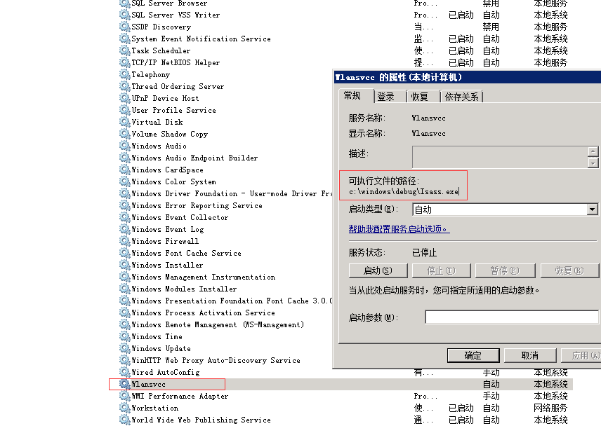The image size is (601, 426).
Task: Select the Telephony service icon
Action: (x=125, y=74)
